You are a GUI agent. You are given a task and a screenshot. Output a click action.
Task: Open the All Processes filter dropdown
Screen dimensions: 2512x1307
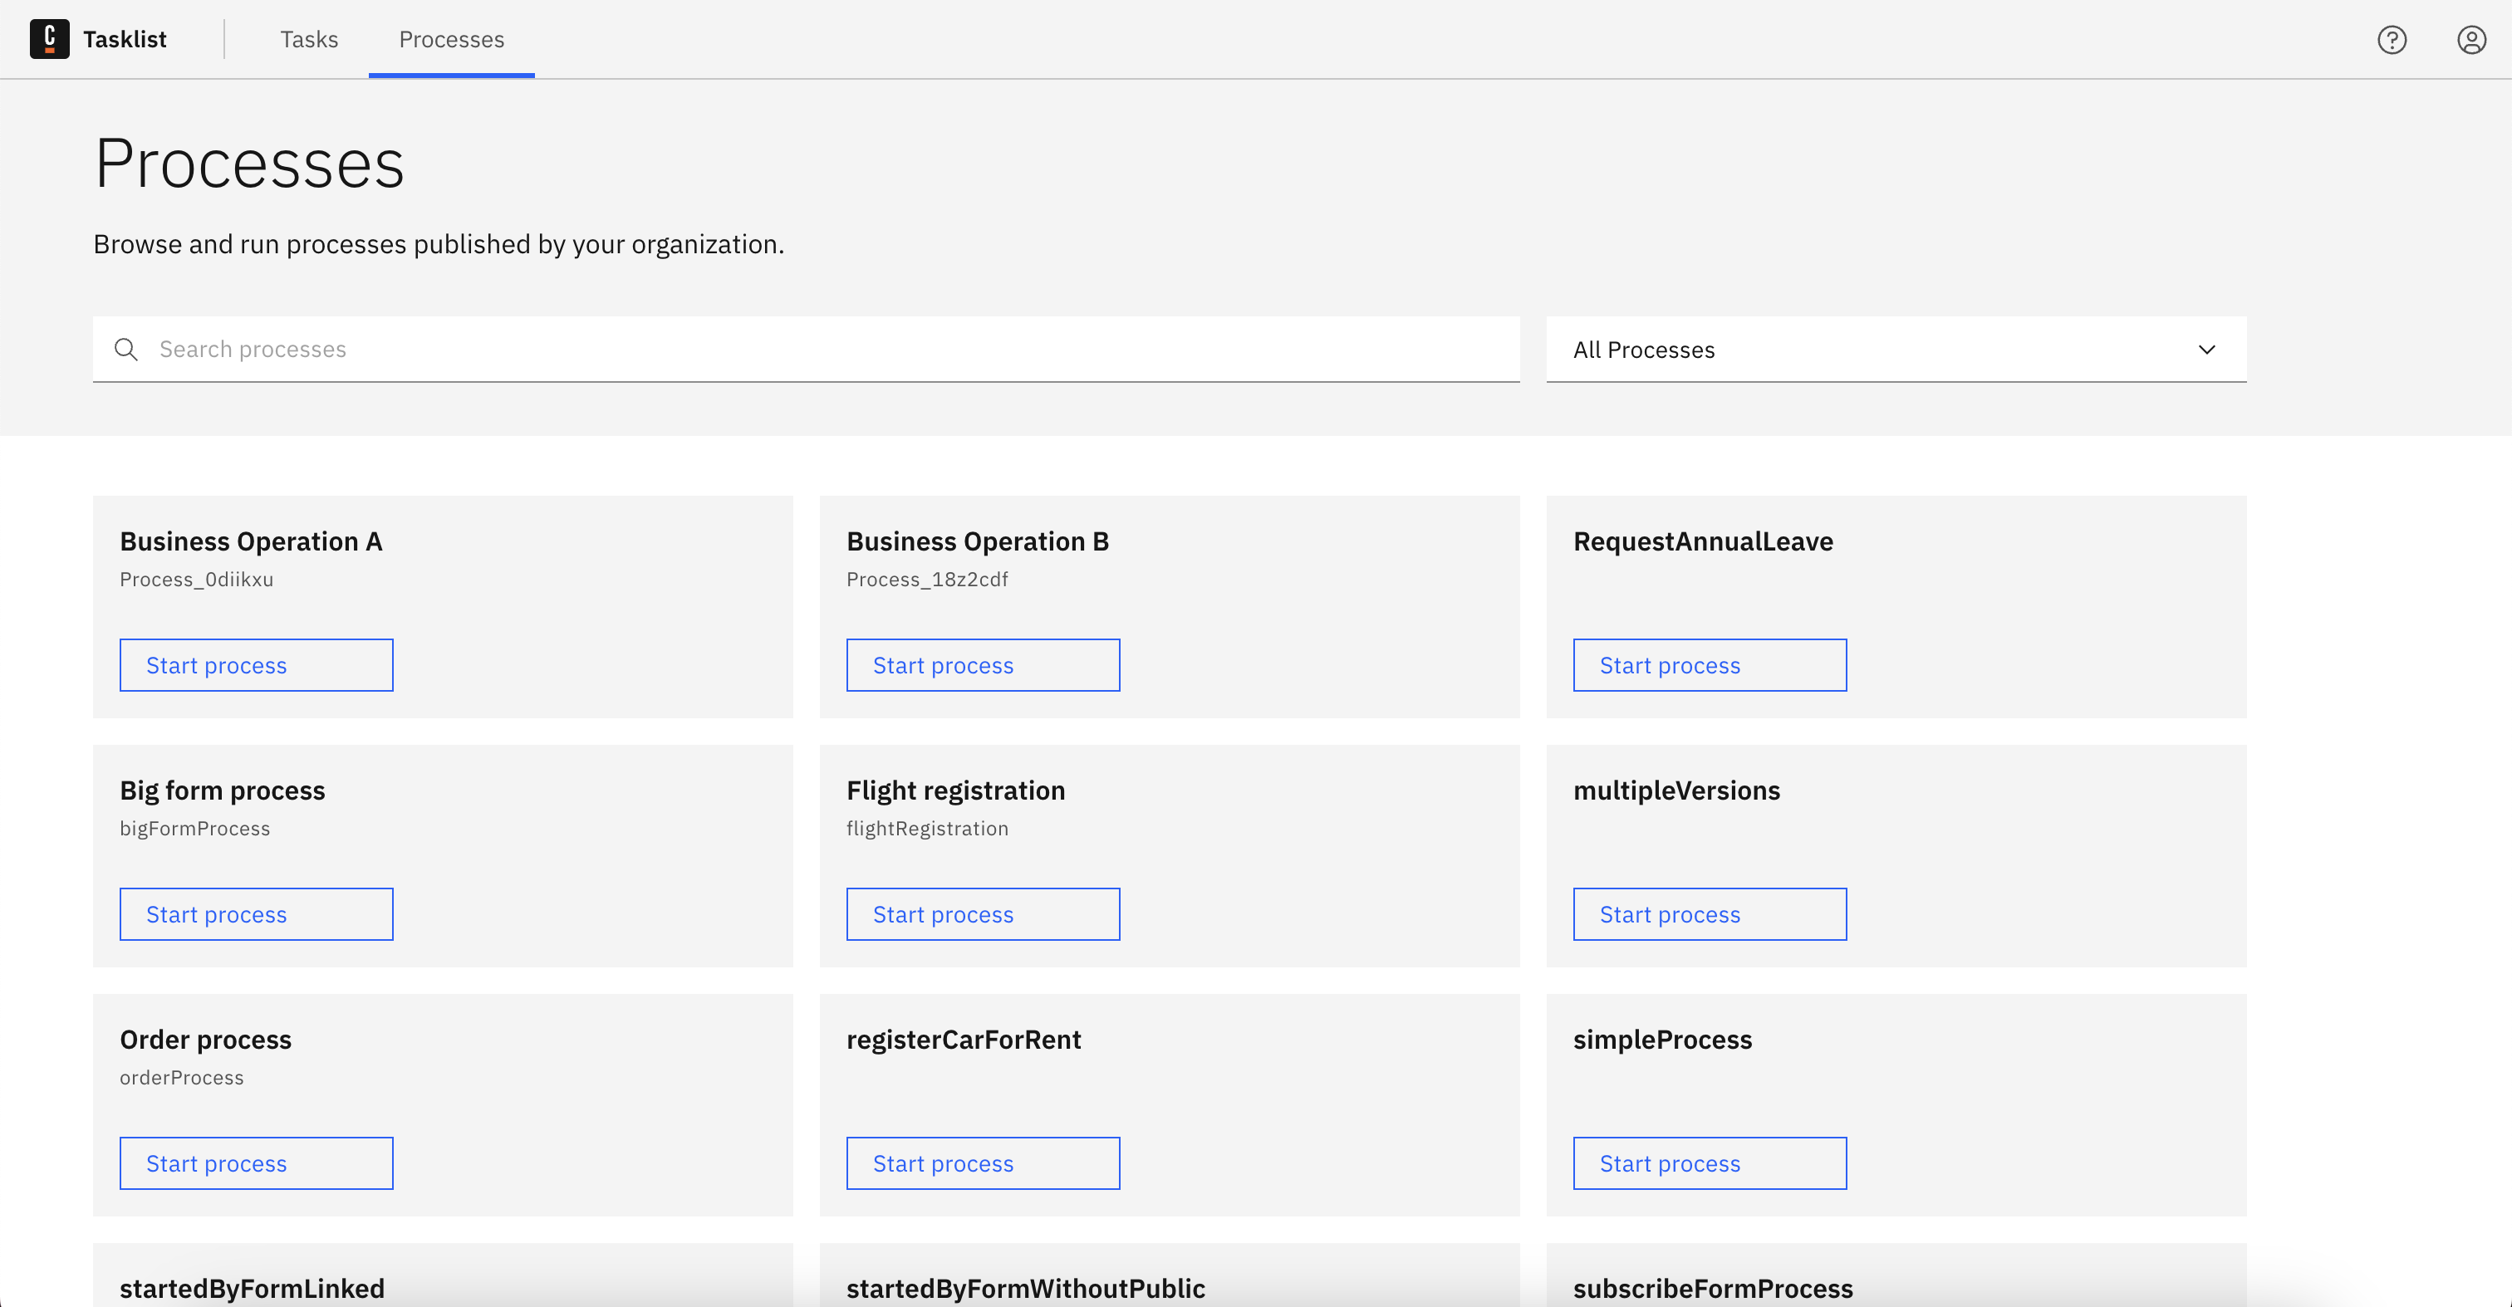tap(1895, 349)
